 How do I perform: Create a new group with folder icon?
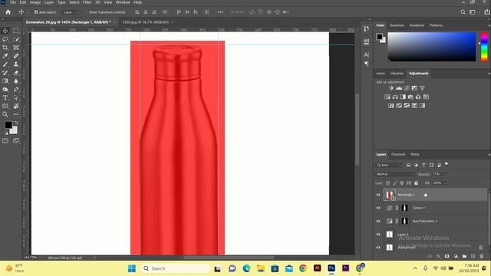pos(464,256)
